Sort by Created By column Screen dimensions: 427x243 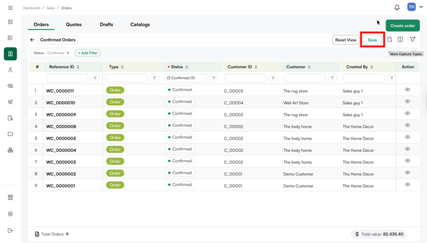tap(372, 67)
